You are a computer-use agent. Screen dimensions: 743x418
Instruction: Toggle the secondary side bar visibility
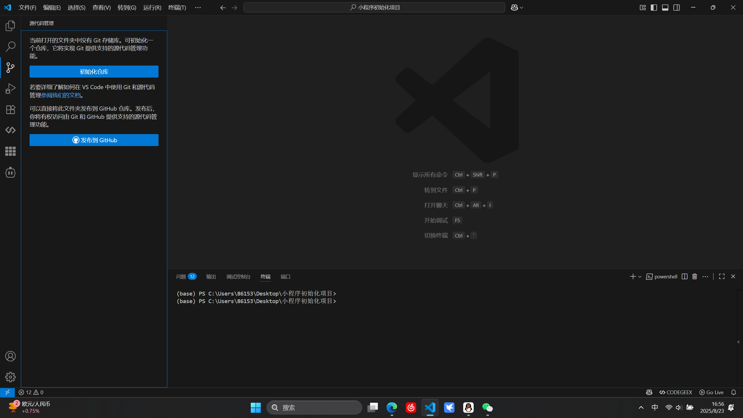[677, 8]
